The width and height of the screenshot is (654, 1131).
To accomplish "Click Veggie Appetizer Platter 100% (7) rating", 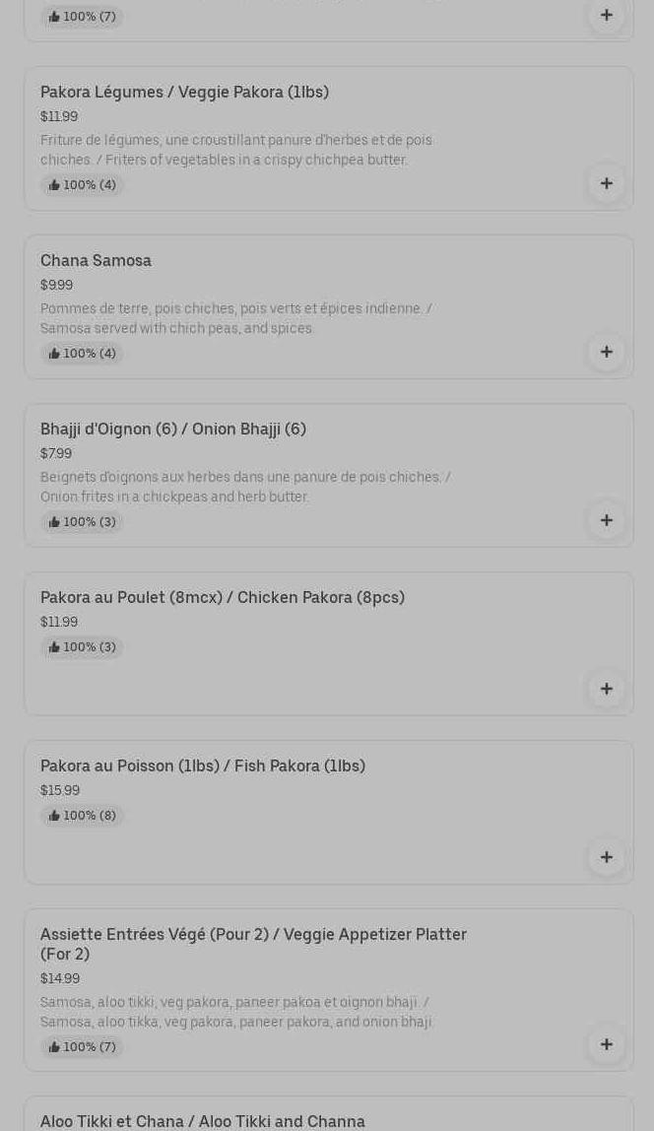I will [83, 1047].
